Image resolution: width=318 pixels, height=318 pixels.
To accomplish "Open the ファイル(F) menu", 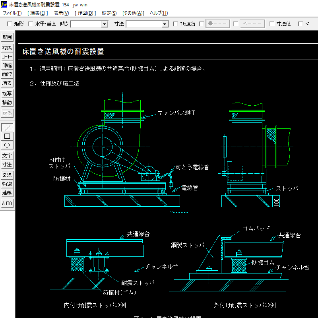I will pyautogui.click(x=12, y=13).
